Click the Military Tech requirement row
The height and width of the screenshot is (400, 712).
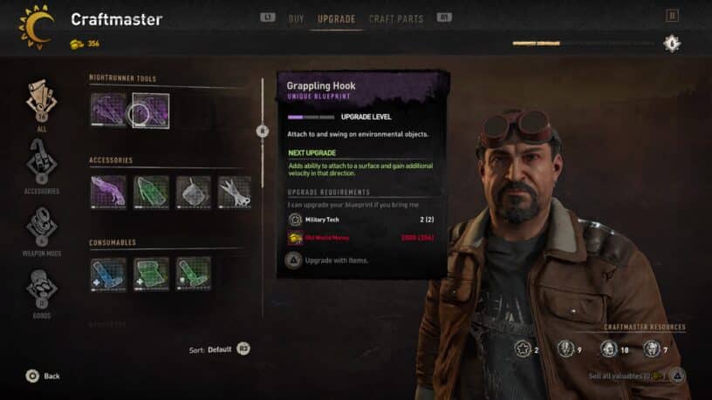tap(361, 220)
